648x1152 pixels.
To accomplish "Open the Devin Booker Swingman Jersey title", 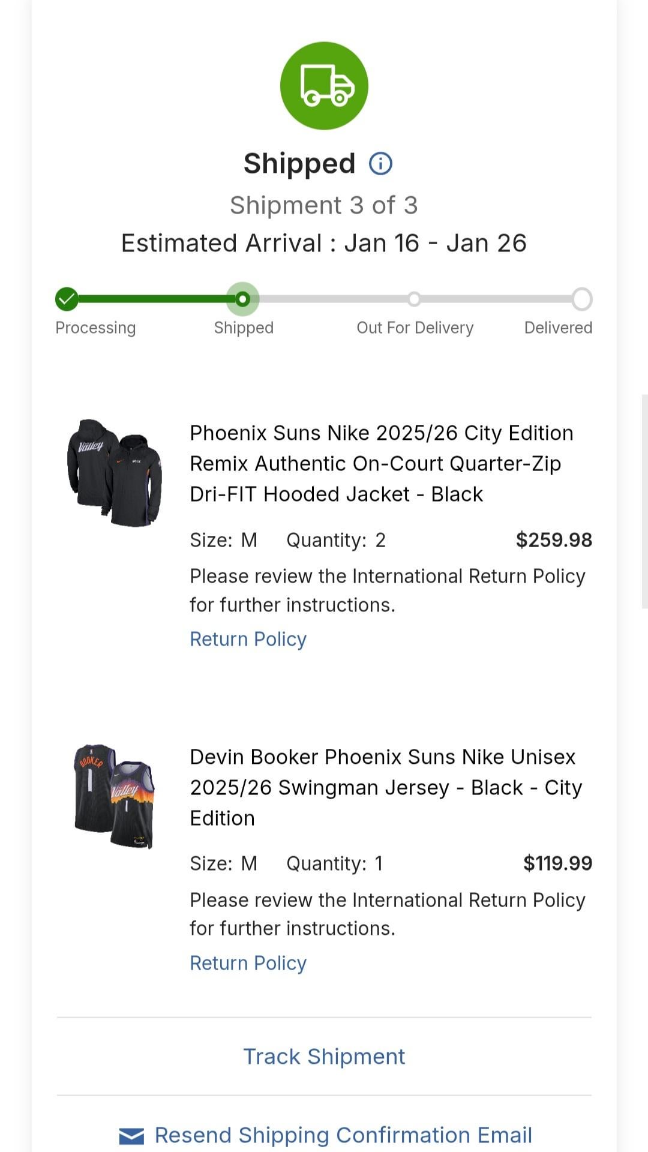I will click(x=385, y=787).
